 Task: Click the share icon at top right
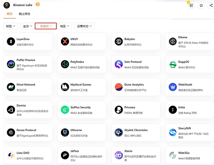point(211,5)
